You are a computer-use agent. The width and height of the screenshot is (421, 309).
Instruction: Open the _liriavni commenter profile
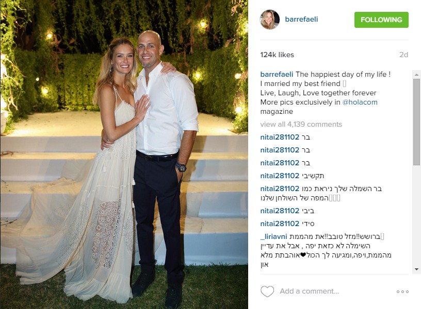pyautogui.click(x=273, y=236)
